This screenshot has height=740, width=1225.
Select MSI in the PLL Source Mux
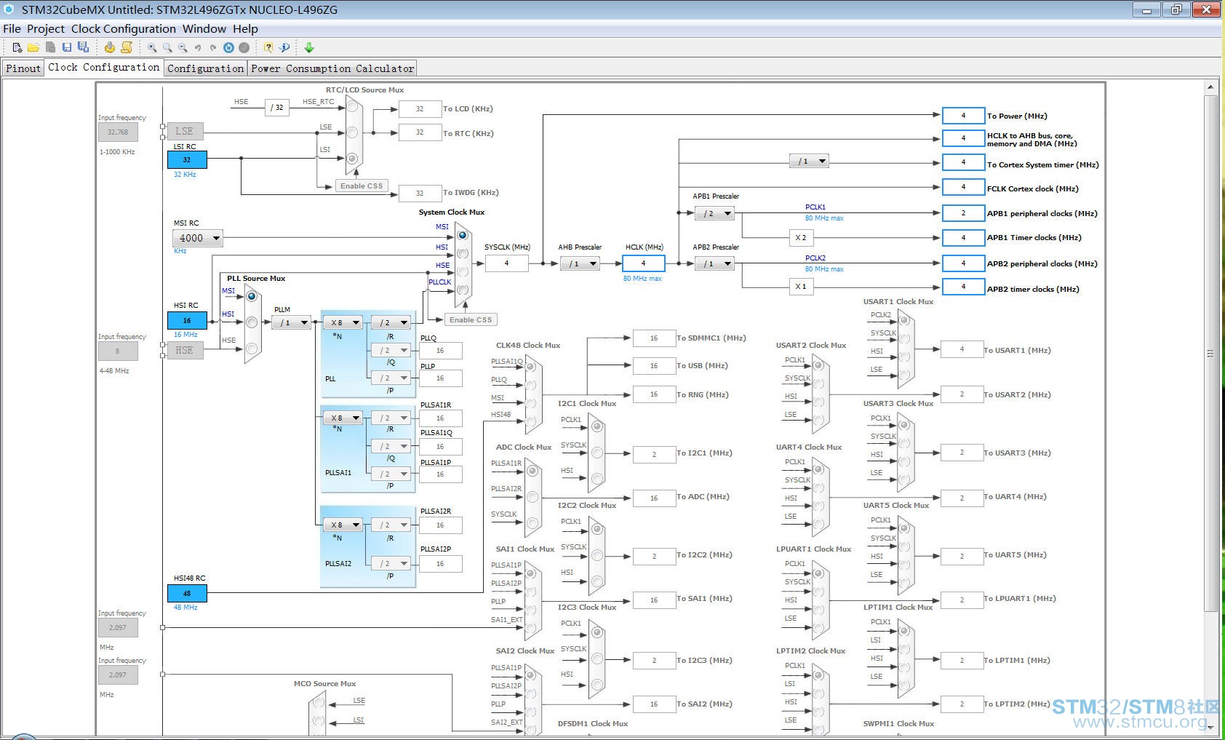(x=252, y=296)
